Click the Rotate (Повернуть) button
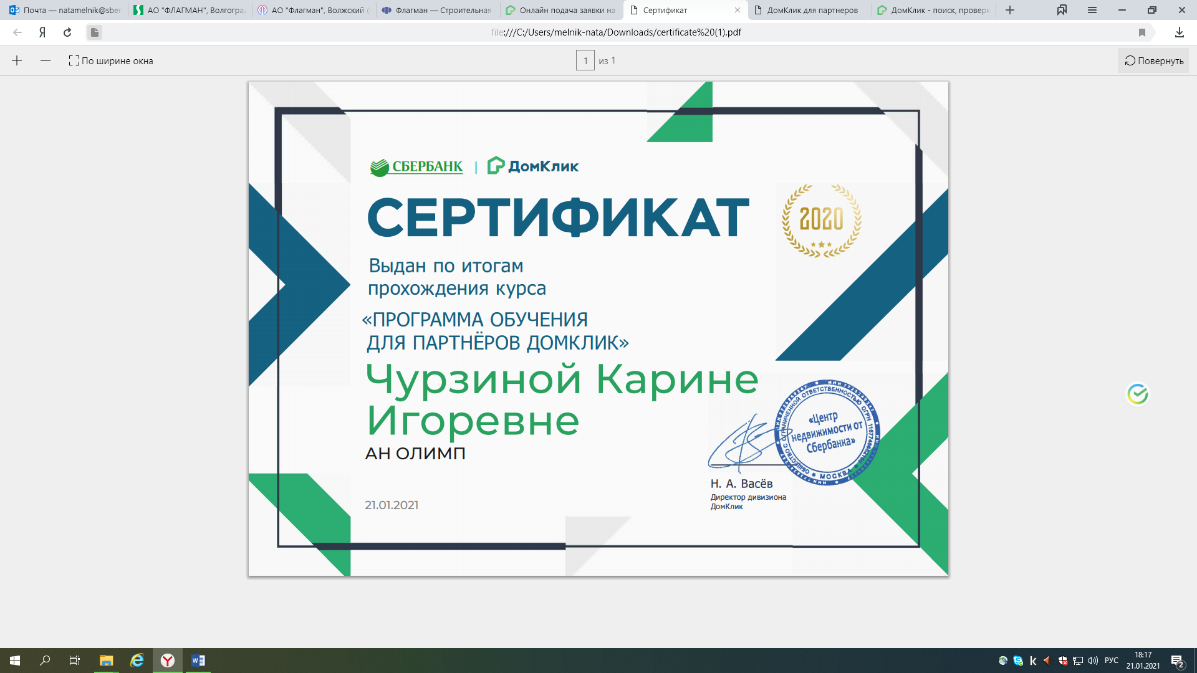Screen dimensions: 1197x673 [1153, 60]
